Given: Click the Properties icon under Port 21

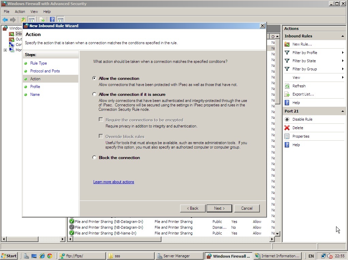Looking at the screenshot, I should (287, 136).
